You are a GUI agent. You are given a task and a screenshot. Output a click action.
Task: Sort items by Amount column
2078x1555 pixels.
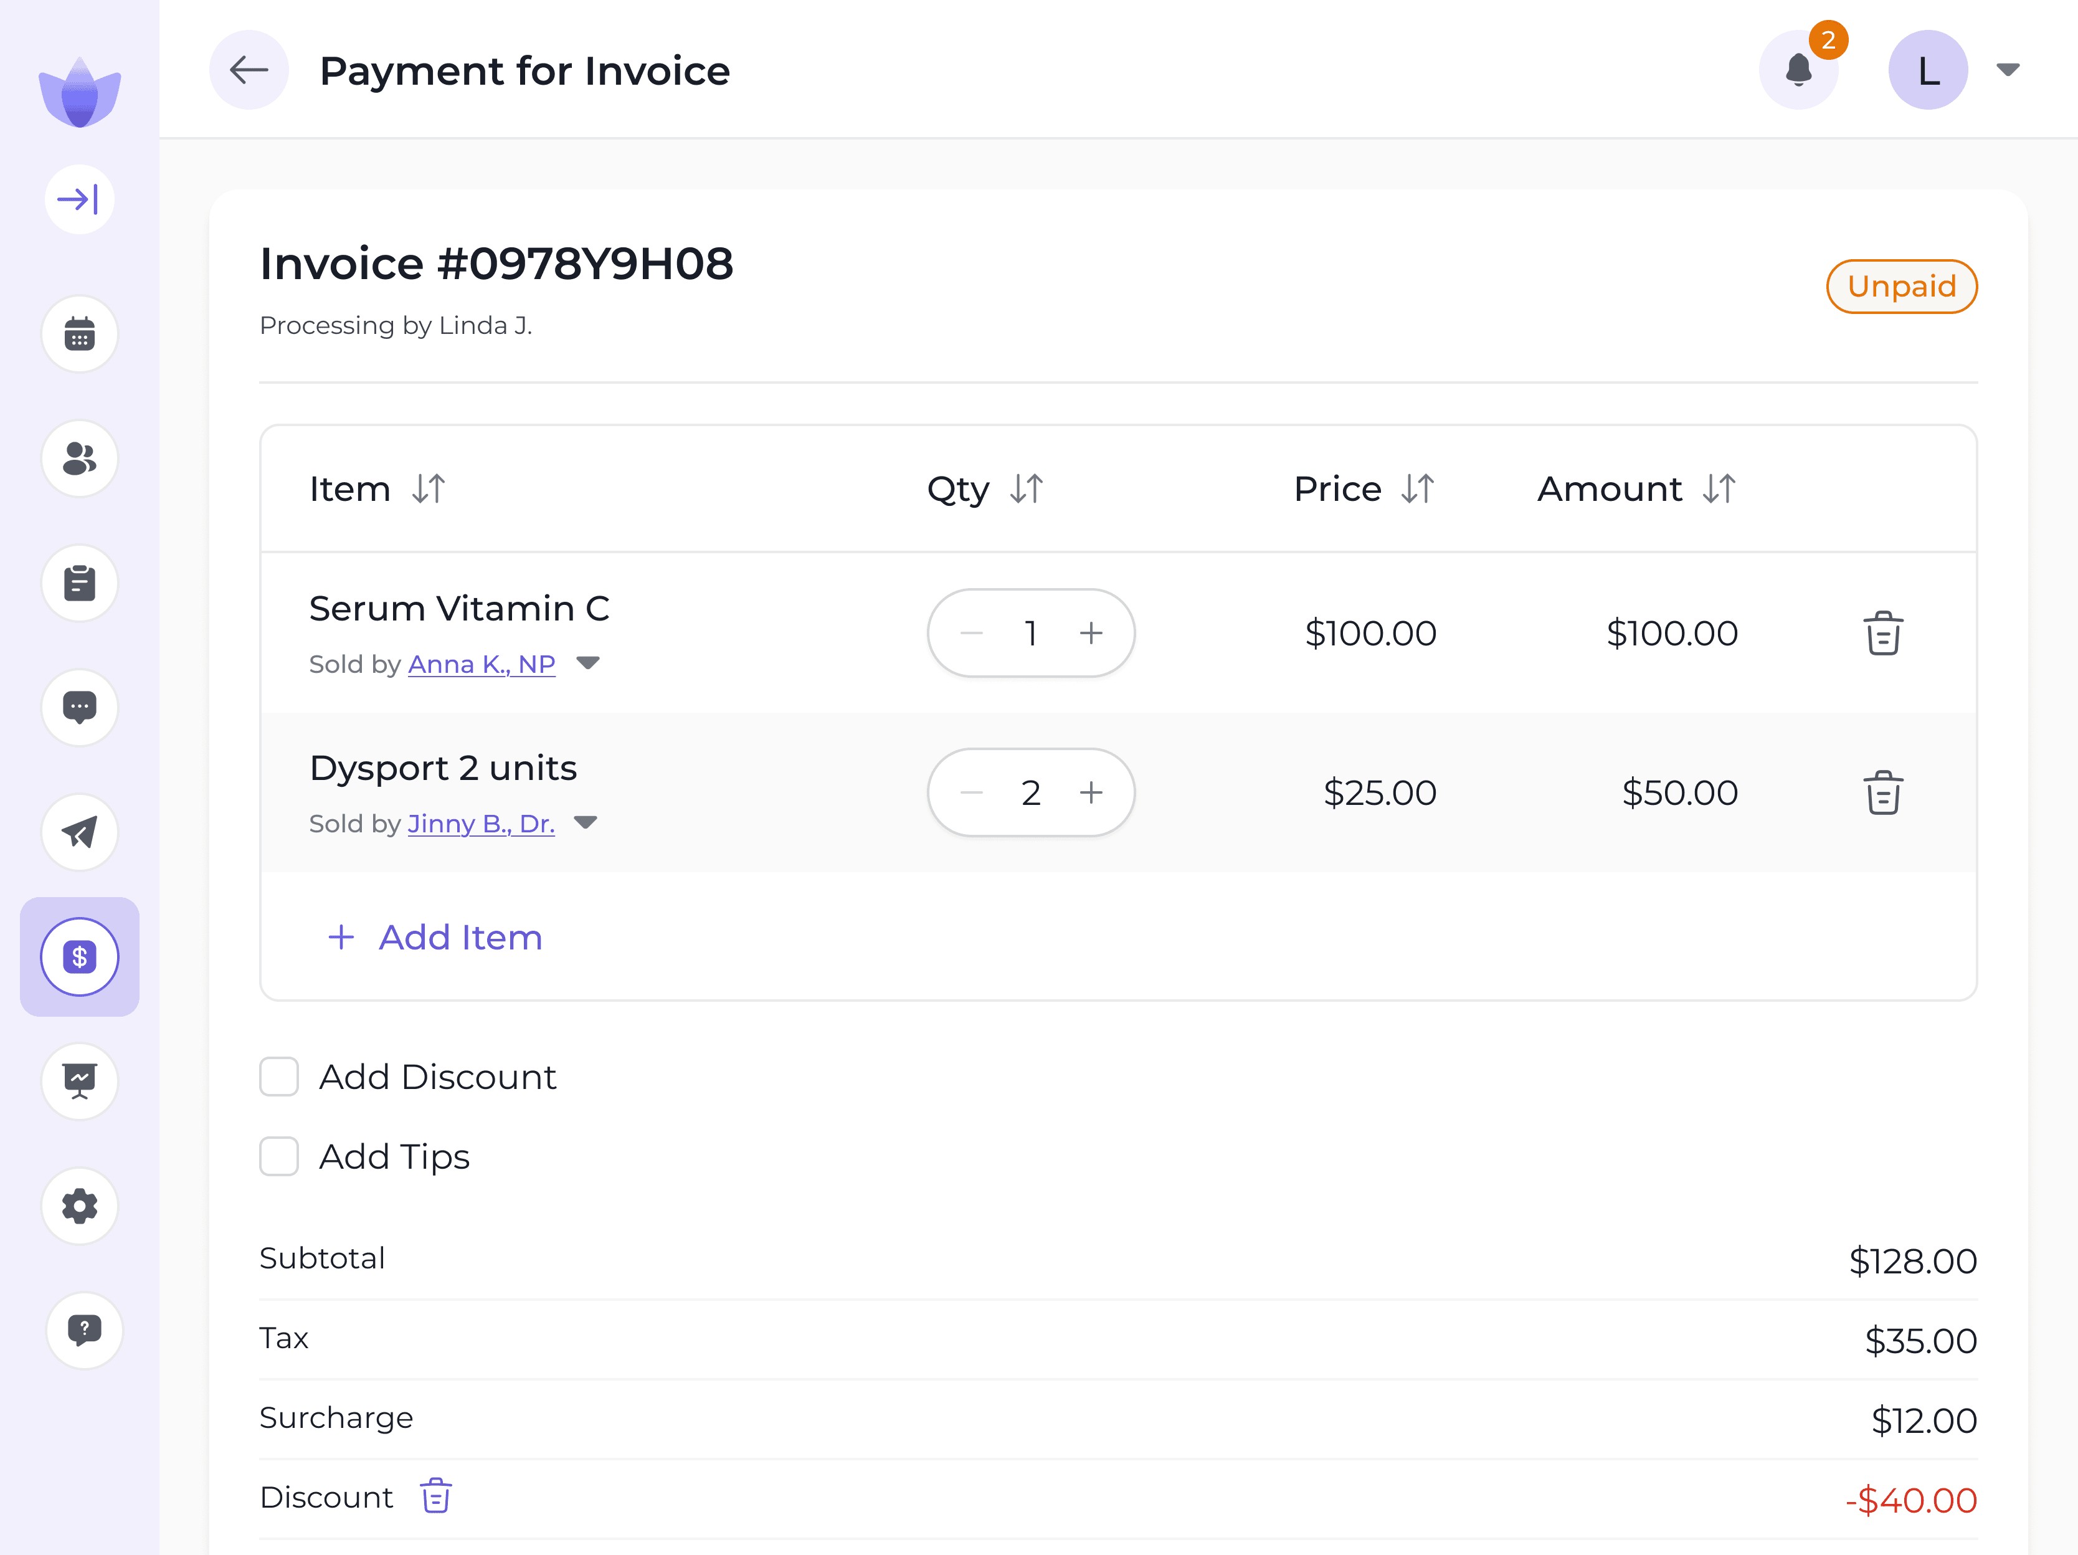pyautogui.click(x=1718, y=488)
